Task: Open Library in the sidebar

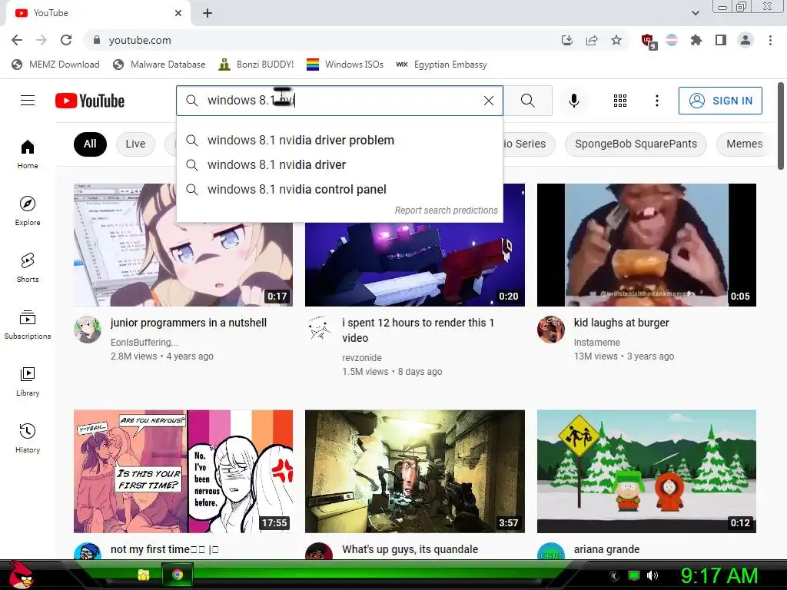Action: pos(28,381)
